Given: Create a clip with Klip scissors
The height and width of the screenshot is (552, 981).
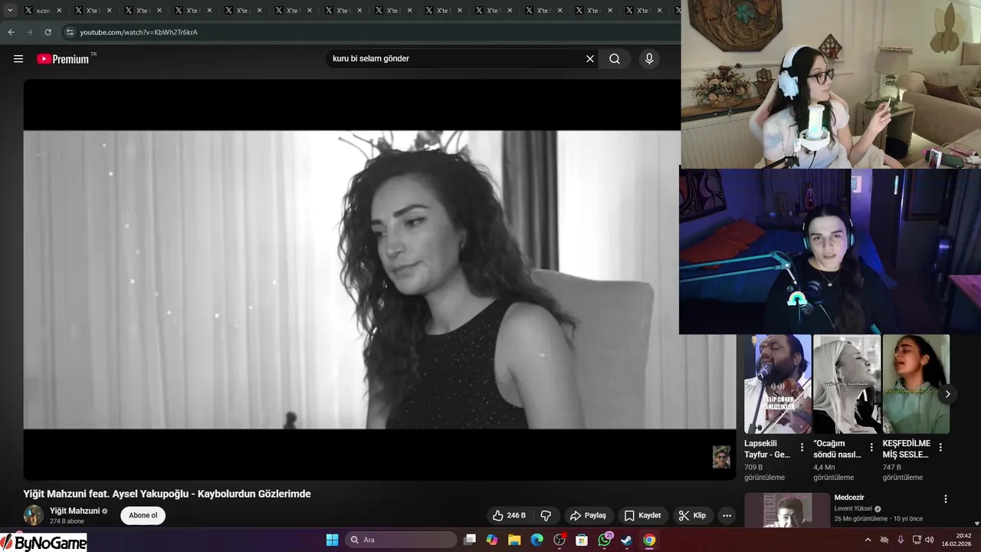Looking at the screenshot, I should 692,515.
